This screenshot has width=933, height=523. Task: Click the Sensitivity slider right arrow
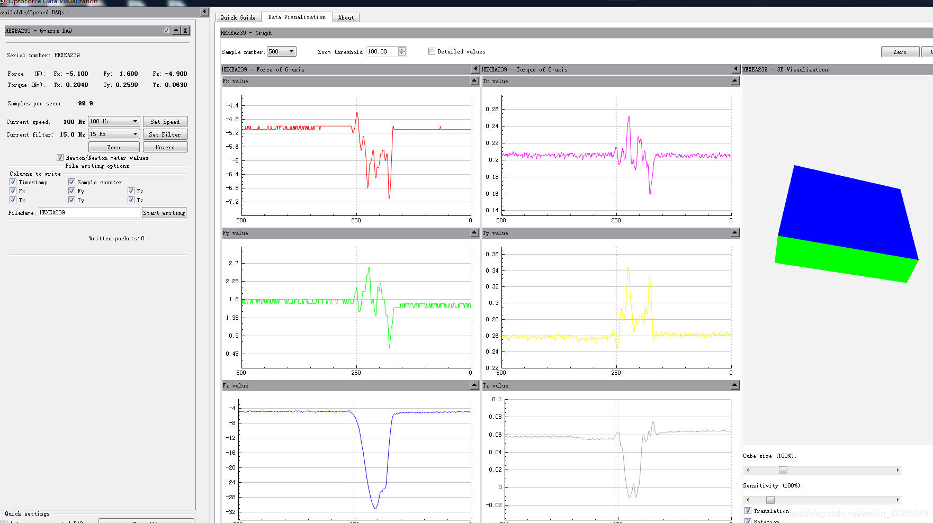point(898,500)
